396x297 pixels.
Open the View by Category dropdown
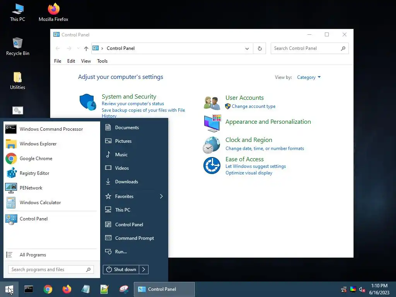[x=309, y=77]
